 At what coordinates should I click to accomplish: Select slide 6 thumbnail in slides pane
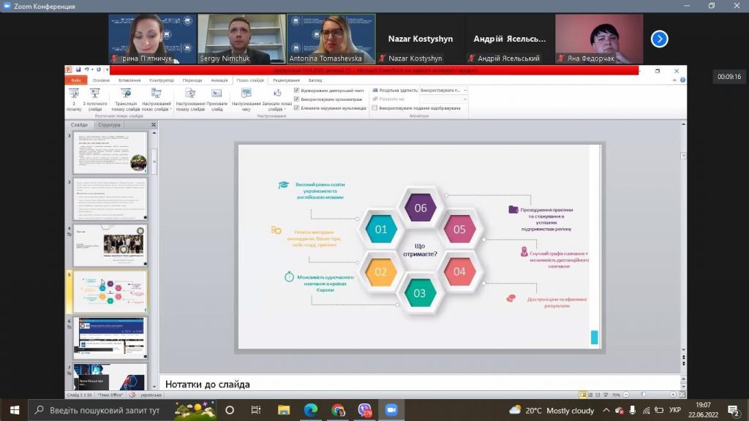pos(110,338)
